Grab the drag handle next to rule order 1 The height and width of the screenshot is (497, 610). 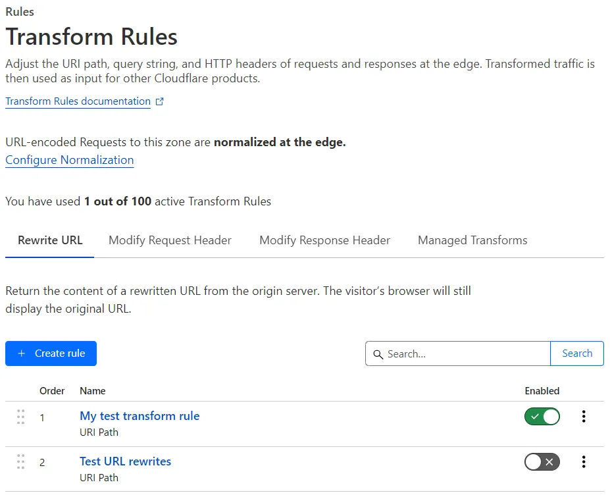pyautogui.click(x=20, y=417)
